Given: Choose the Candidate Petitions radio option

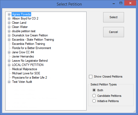Looking at the screenshot, I should (94, 96).
